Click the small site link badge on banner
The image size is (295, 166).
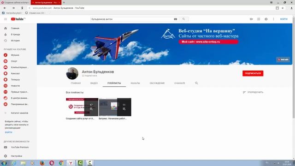point(283,59)
